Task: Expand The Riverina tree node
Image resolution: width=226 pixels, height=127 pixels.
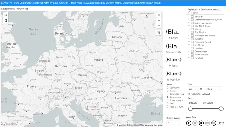Action: [189, 32]
